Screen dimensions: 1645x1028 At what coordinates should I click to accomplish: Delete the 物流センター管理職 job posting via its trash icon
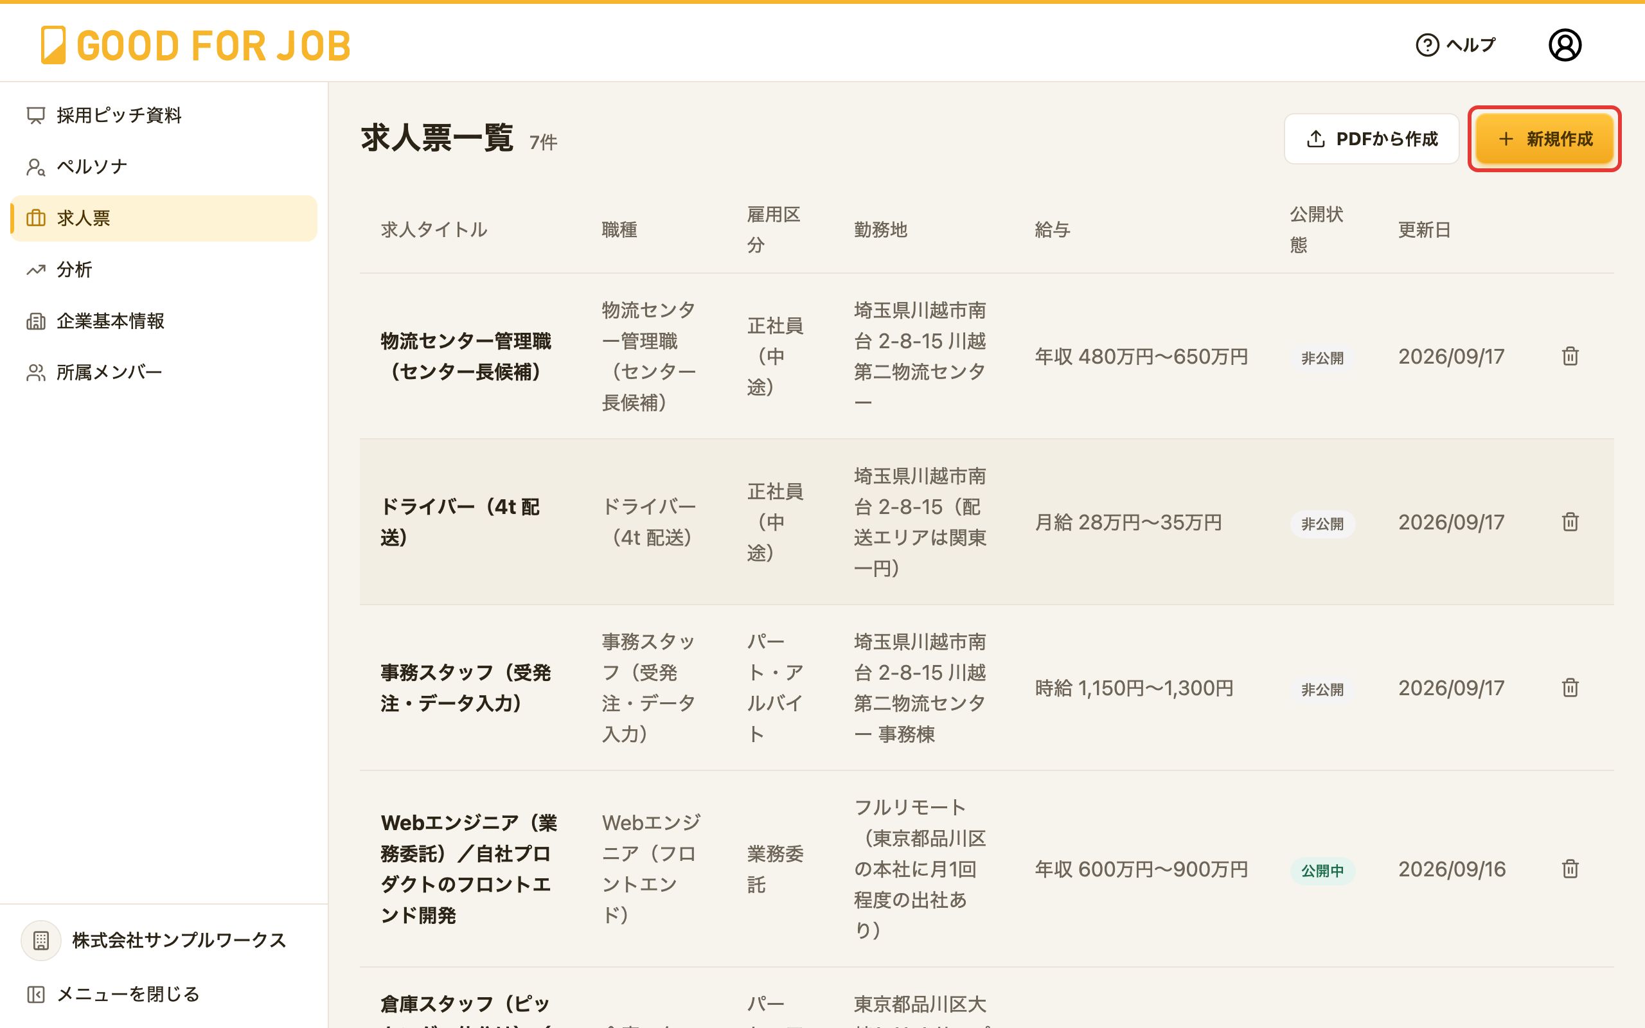tap(1570, 356)
